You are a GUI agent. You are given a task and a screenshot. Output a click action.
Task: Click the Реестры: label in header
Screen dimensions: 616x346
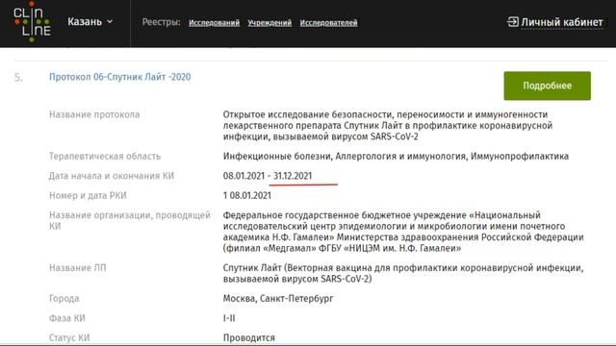[x=161, y=22]
